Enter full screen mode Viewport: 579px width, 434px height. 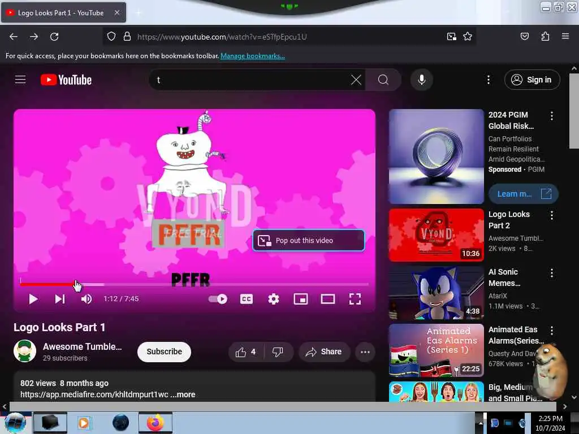click(355, 299)
